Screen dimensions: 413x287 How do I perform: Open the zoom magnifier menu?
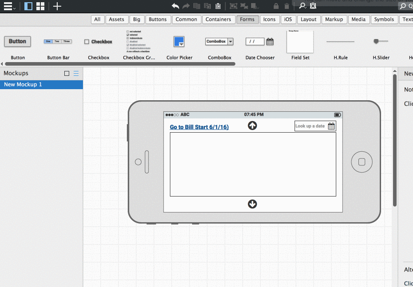pos(303,6)
